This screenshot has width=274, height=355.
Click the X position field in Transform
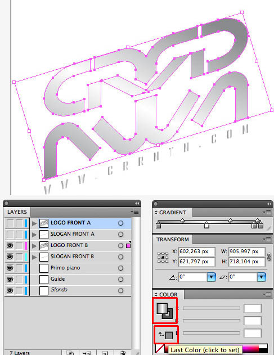coord(196,251)
